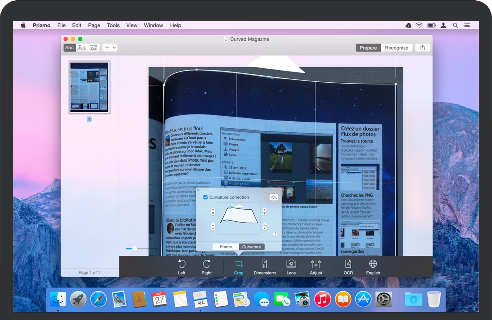This screenshot has height=320, width=492.
Task: Open the Tools menu
Action: (113, 25)
